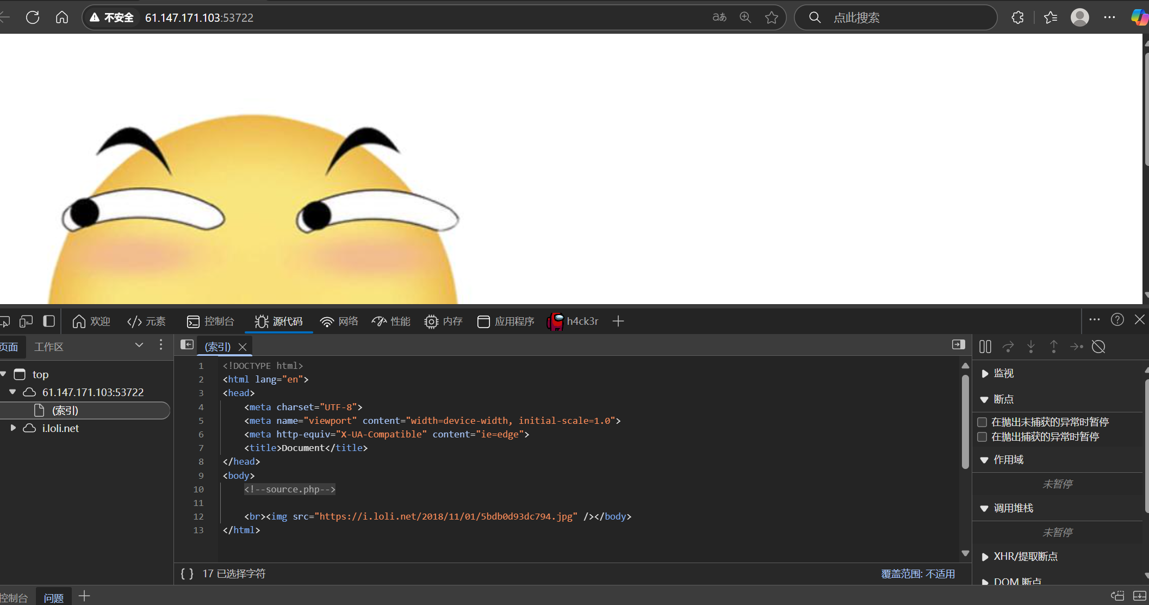The width and height of the screenshot is (1149, 605).
Task: Expand the i.loli.net tree node
Action: [x=13, y=428]
